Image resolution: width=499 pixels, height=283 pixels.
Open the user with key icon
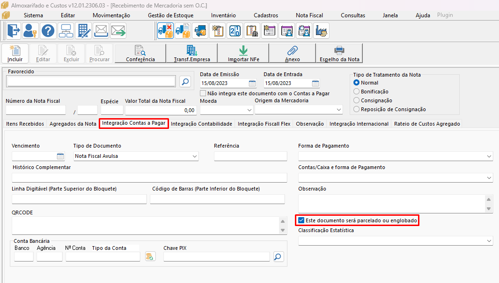[x=30, y=31]
